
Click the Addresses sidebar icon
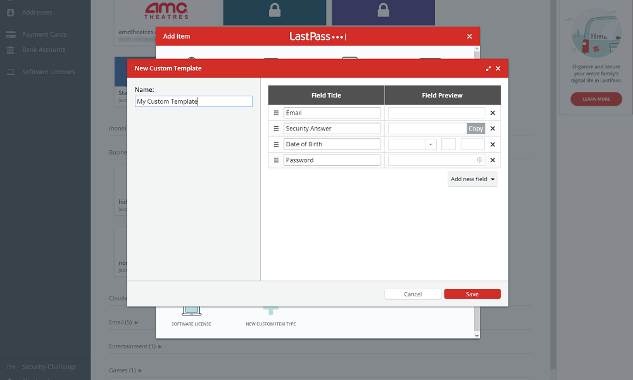[11, 13]
